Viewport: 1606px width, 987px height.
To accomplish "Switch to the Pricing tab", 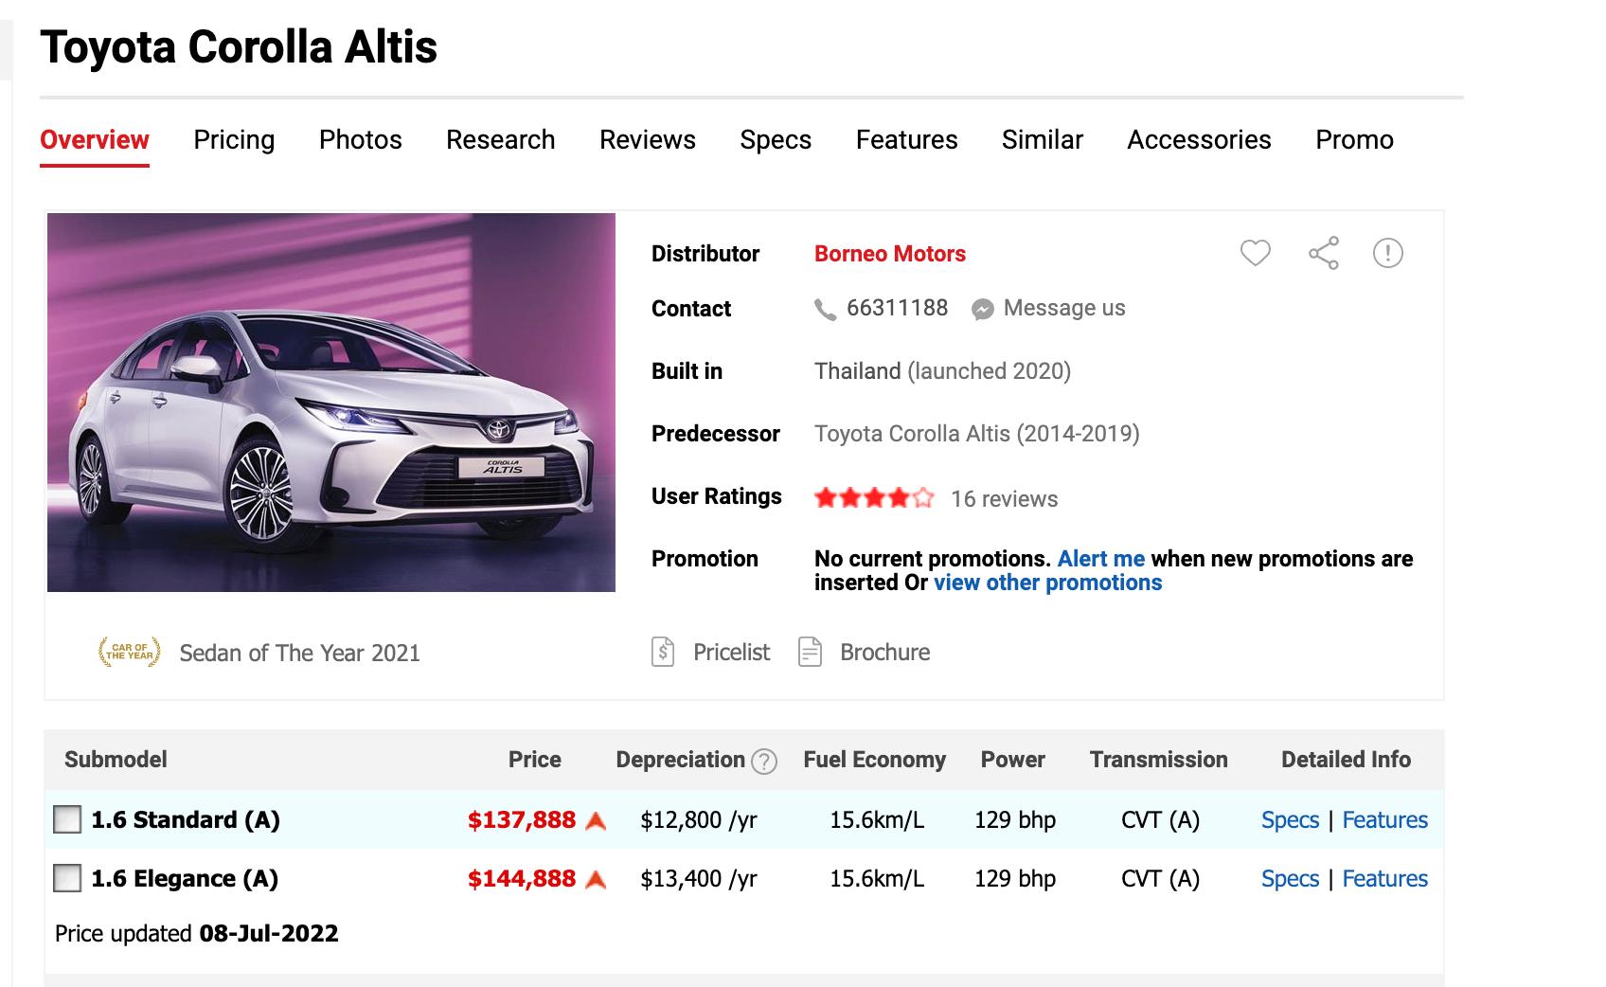I will [x=234, y=140].
